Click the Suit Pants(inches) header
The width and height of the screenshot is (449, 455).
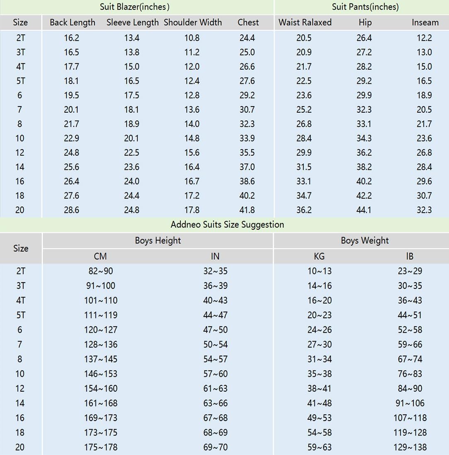click(x=365, y=7)
